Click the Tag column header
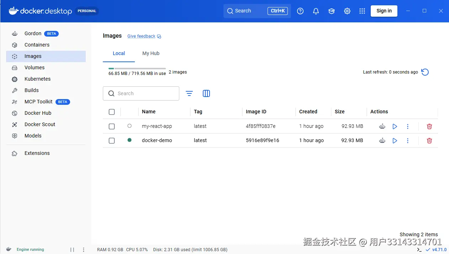The width and height of the screenshot is (449, 254). point(198,112)
